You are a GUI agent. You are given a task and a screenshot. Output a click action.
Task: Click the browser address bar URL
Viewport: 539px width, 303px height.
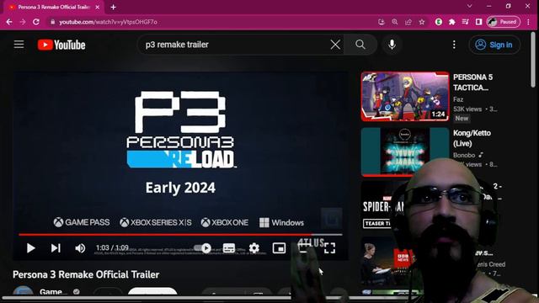pos(108,22)
